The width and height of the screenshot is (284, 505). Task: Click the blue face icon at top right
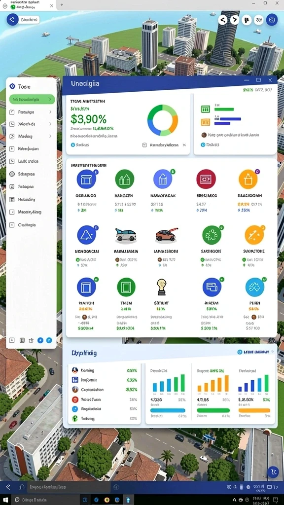tap(272, 20)
